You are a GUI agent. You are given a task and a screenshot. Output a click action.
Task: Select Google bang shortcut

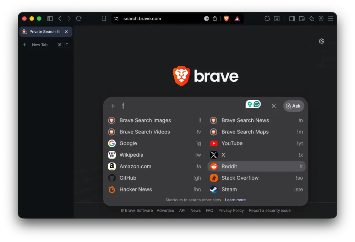point(155,143)
